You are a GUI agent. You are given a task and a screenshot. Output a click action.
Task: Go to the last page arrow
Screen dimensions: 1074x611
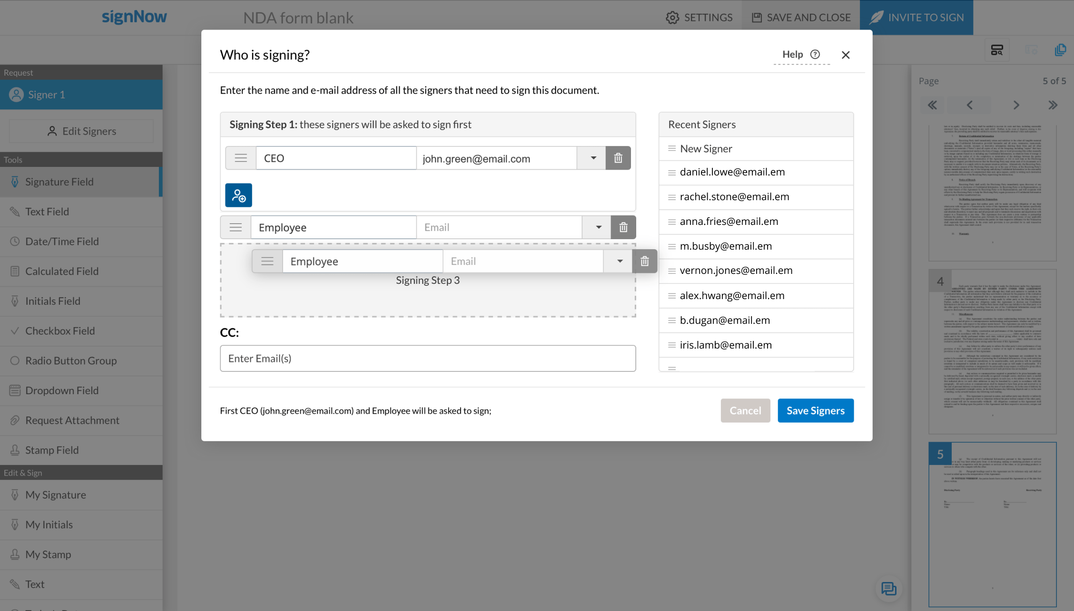pos(1053,105)
